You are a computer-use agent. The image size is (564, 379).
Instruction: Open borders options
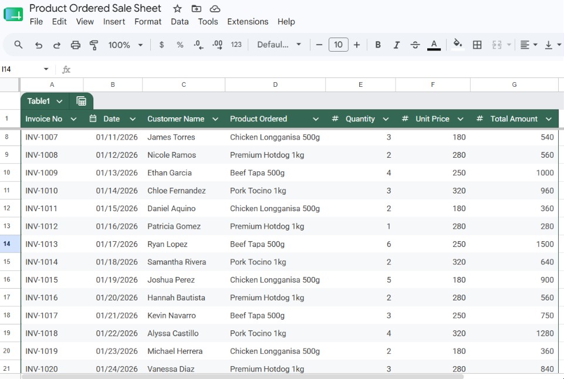pyautogui.click(x=477, y=45)
